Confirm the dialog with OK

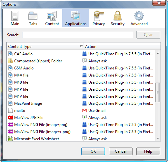(x=93, y=151)
